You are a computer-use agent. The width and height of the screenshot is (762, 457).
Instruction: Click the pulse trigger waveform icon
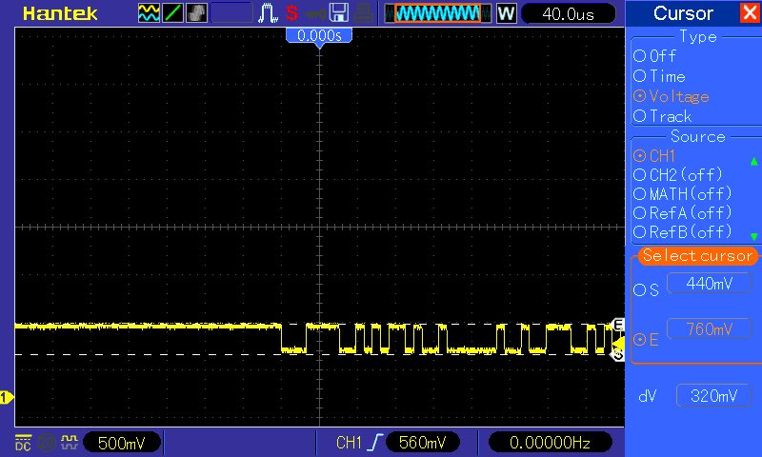pyautogui.click(x=268, y=13)
